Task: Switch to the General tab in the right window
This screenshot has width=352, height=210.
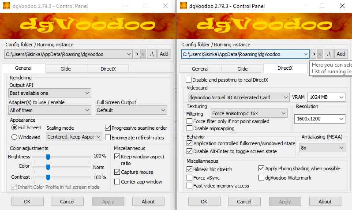Action: [x=200, y=69]
